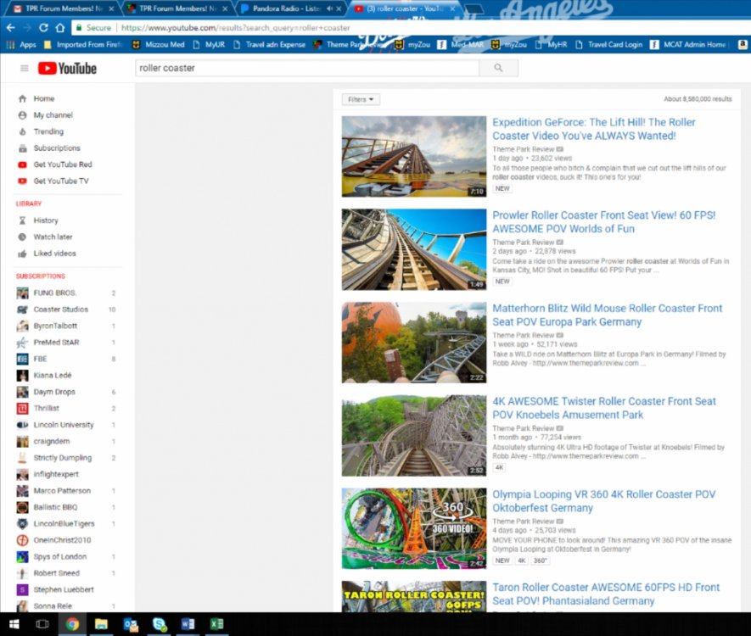Open the Watch later clock icon
The image size is (751, 636).
23,237
